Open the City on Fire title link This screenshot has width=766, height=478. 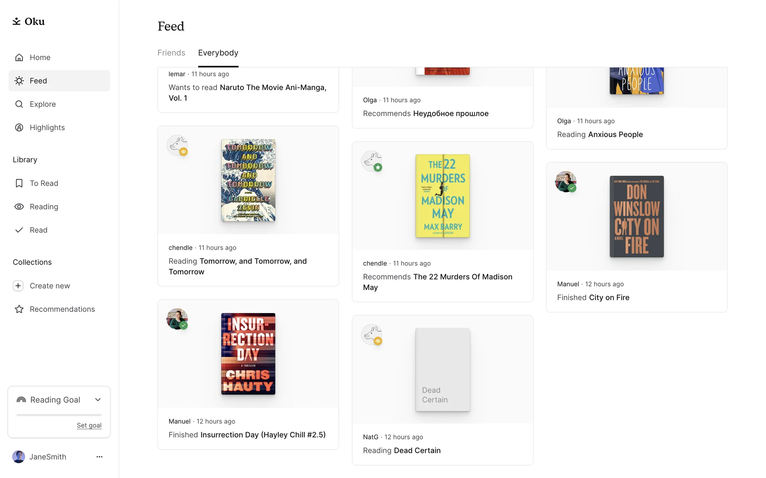(x=609, y=298)
